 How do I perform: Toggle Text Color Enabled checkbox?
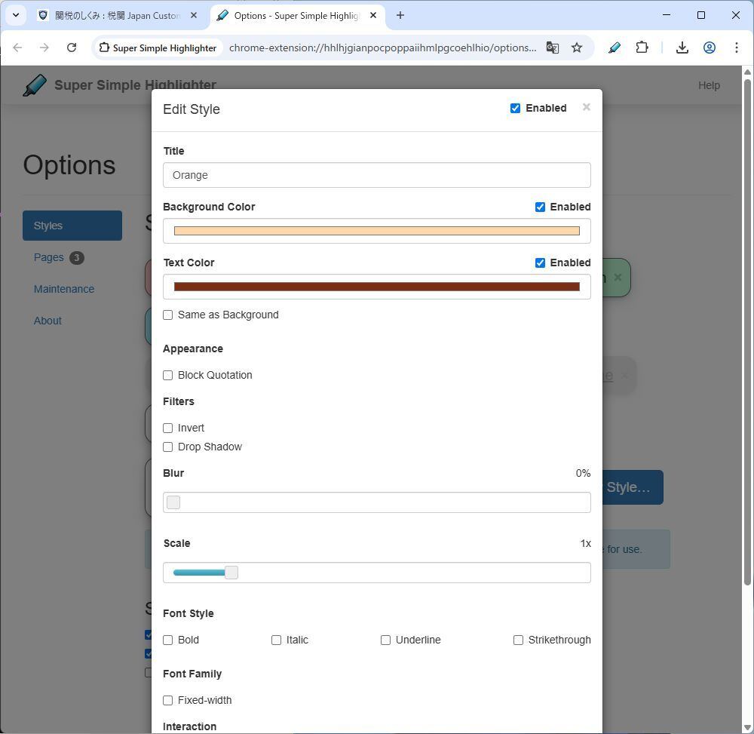[x=540, y=263]
